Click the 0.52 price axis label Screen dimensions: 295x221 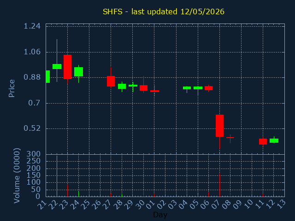click(32, 128)
